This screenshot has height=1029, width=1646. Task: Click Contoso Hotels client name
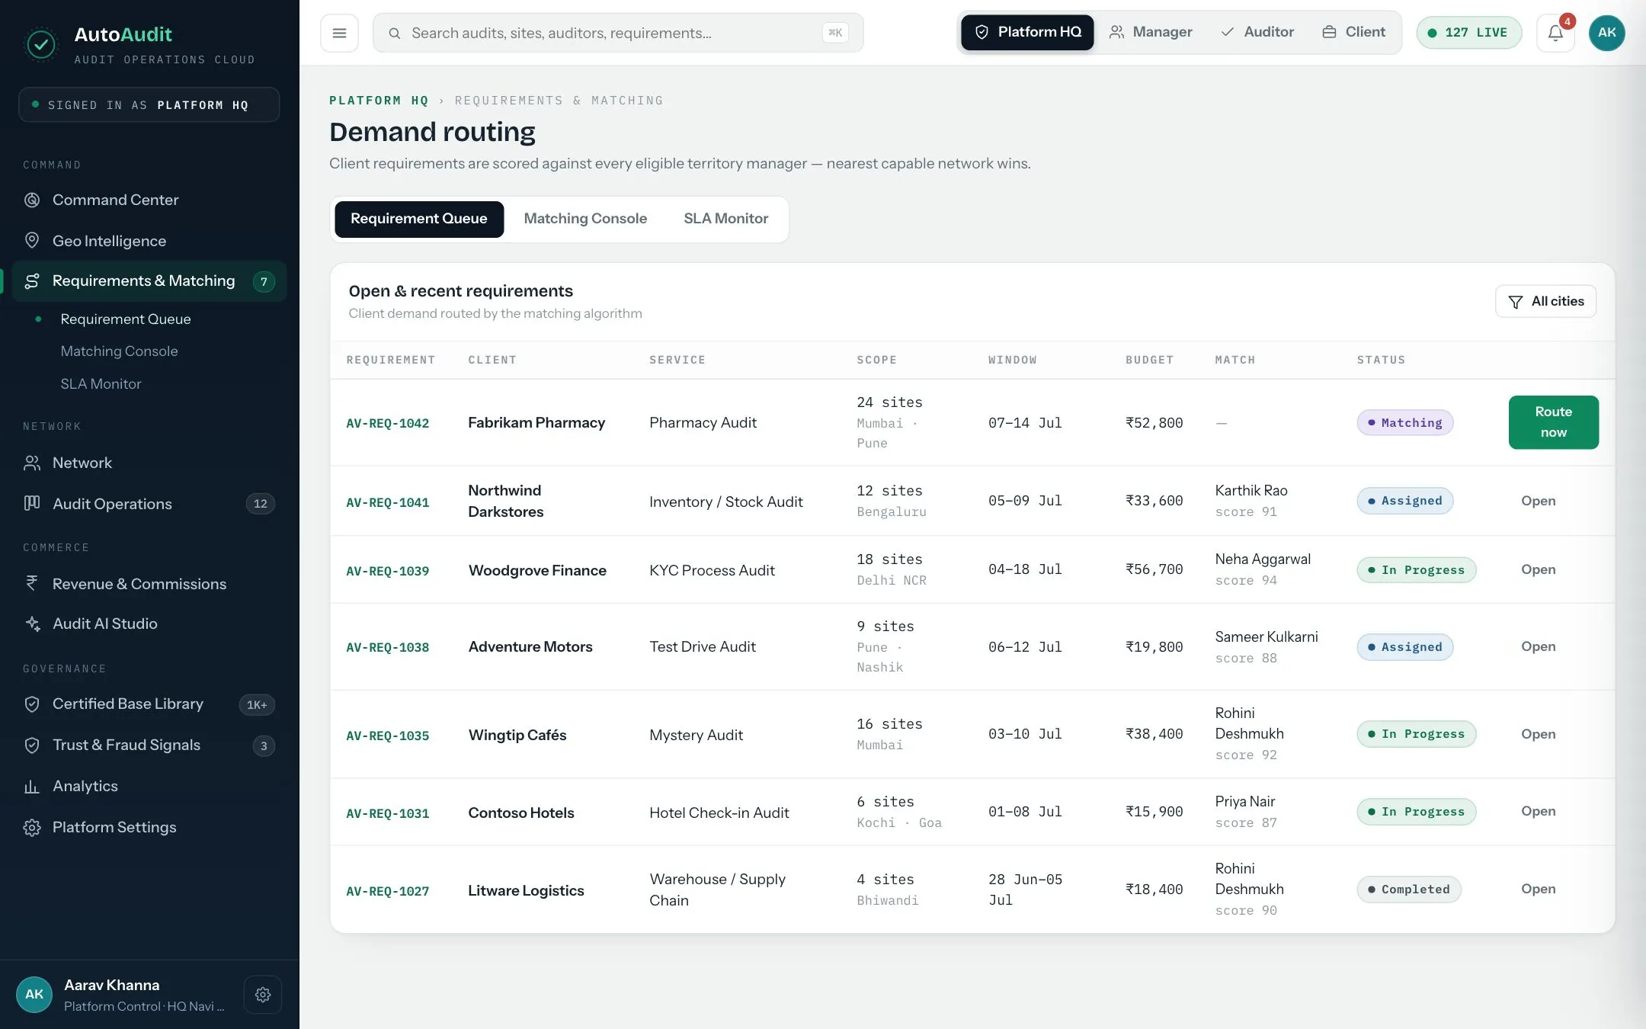520,813
